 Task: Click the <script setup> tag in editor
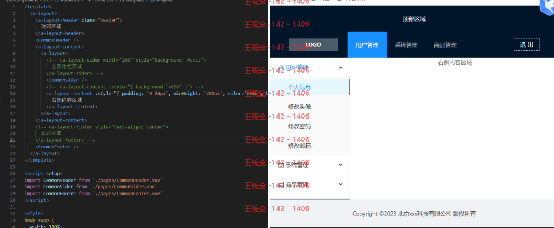[43, 173]
